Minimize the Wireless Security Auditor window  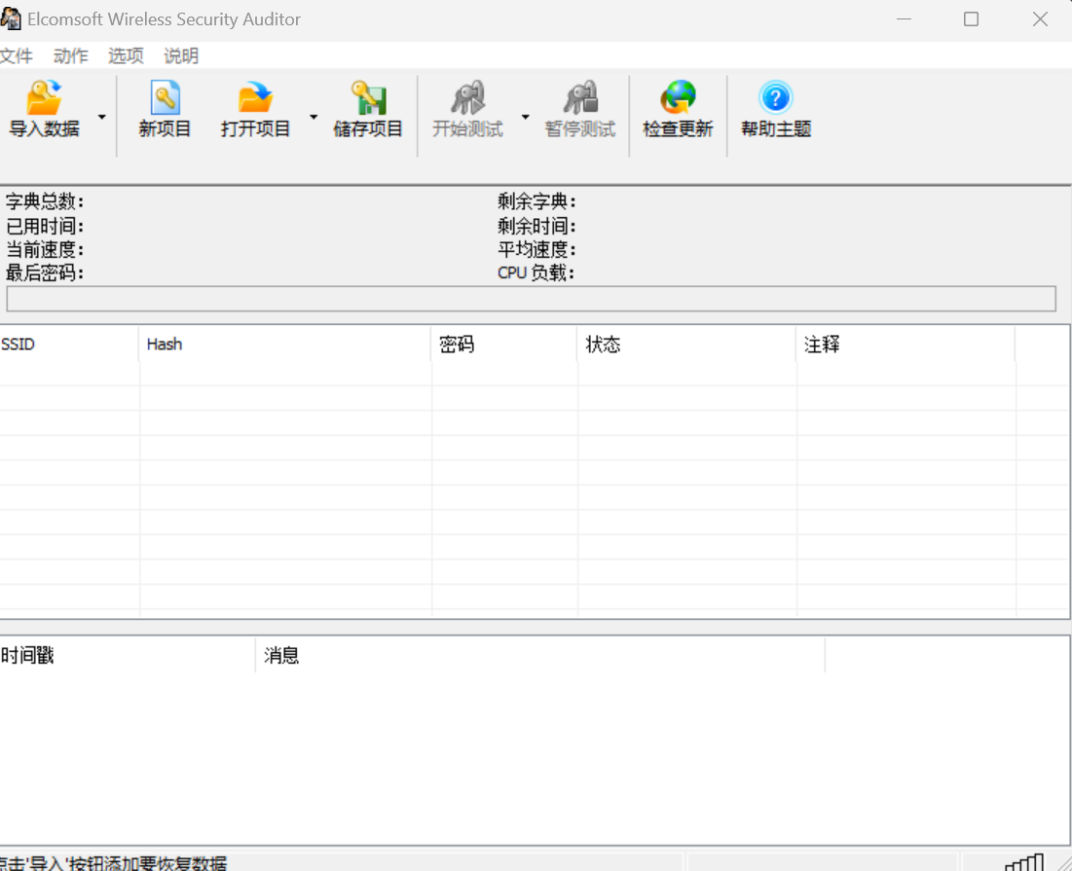click(904, 19)
